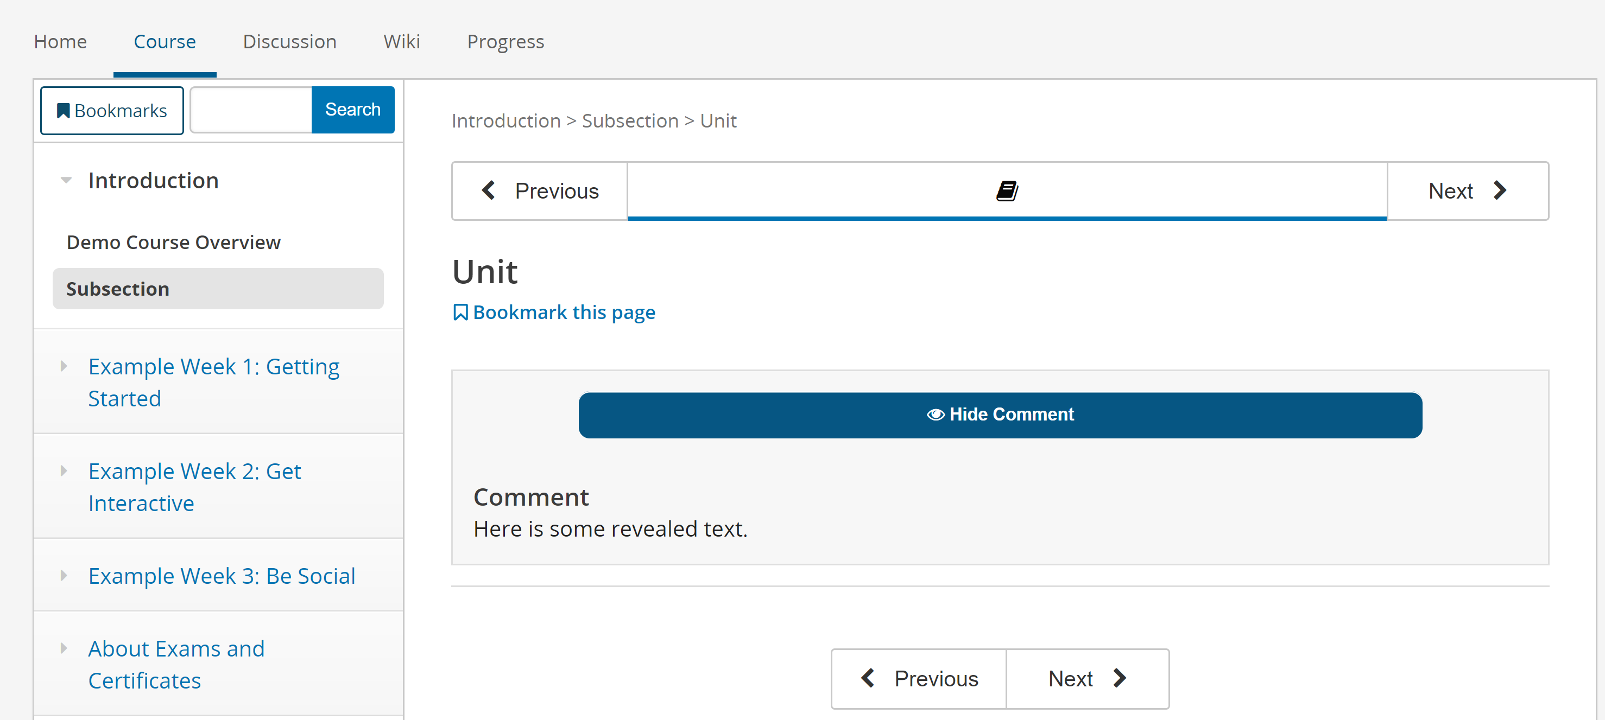Image resolution: width=1605 pixels, height=720 pixels.
Task: Click the left chevron in top Previous button
Action: (489, 190)
